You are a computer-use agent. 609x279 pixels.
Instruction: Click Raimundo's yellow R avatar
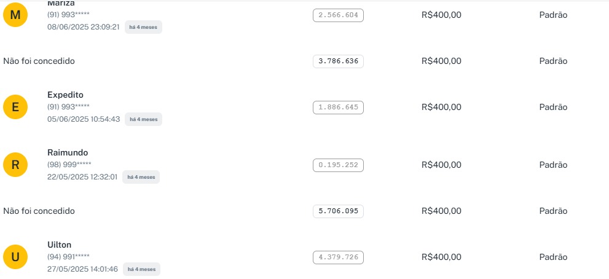tap(15, 165)
